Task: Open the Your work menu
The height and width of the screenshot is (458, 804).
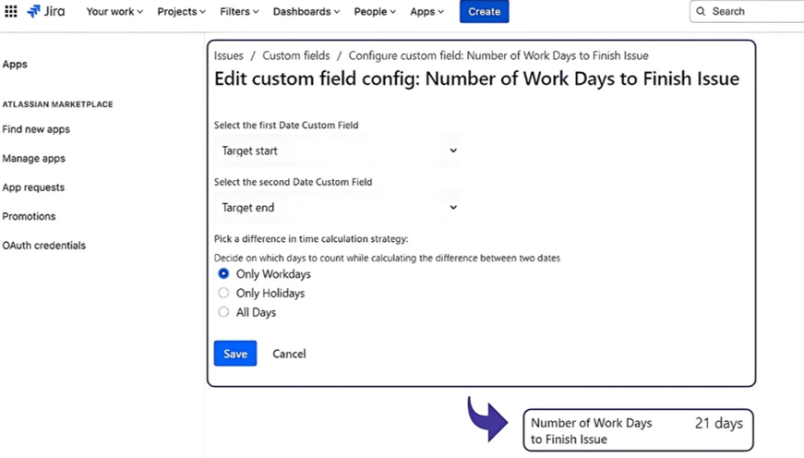Action: pos(114,12)
